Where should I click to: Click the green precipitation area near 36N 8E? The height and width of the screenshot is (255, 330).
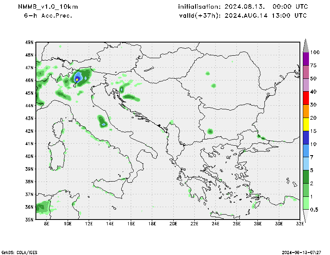pos(42,207)
